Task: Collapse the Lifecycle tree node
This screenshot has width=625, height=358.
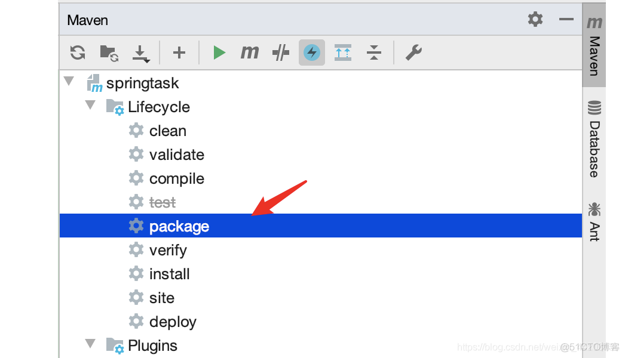Action: (90, 105)
